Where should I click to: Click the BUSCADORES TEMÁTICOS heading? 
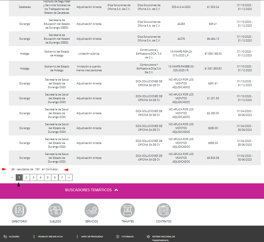[x=88, y=190]
